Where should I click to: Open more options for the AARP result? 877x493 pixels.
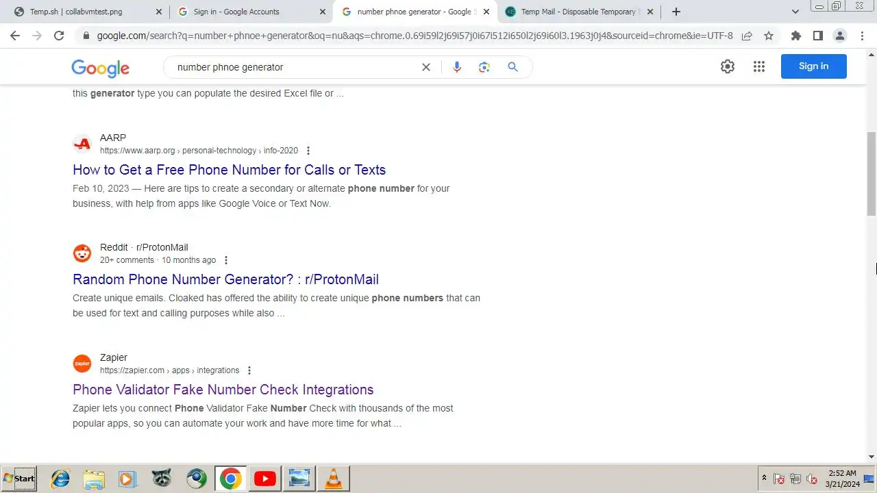(308, 151)
